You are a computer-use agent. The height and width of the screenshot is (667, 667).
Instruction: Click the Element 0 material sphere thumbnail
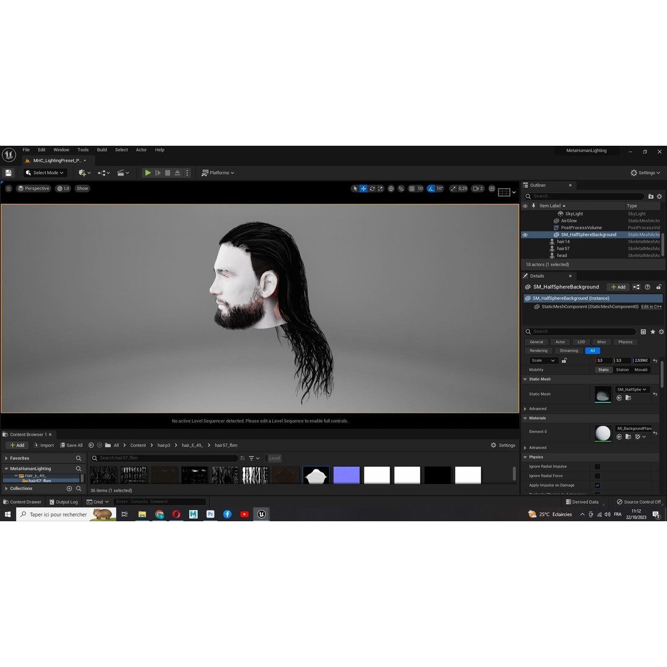[x=603, y=433]
